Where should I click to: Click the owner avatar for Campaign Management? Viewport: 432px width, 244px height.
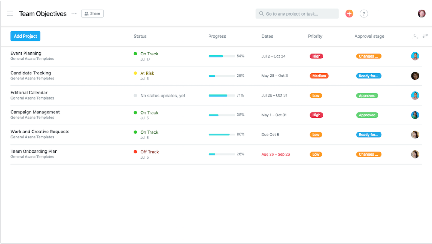pos(415,115)
